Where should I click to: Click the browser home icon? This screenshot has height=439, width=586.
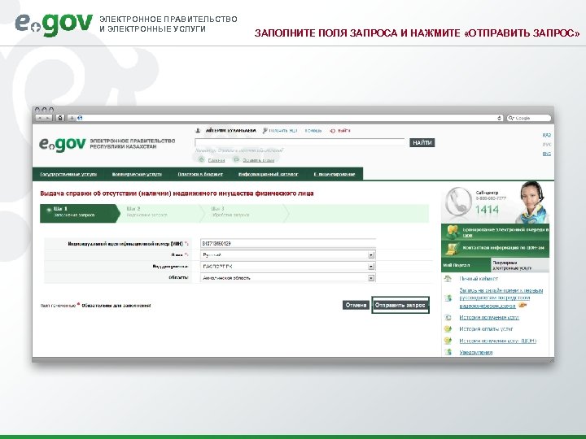coord(59,118)
